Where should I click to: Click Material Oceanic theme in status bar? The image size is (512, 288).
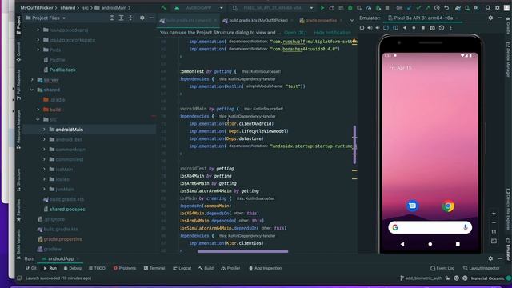(x=487, y=278)
